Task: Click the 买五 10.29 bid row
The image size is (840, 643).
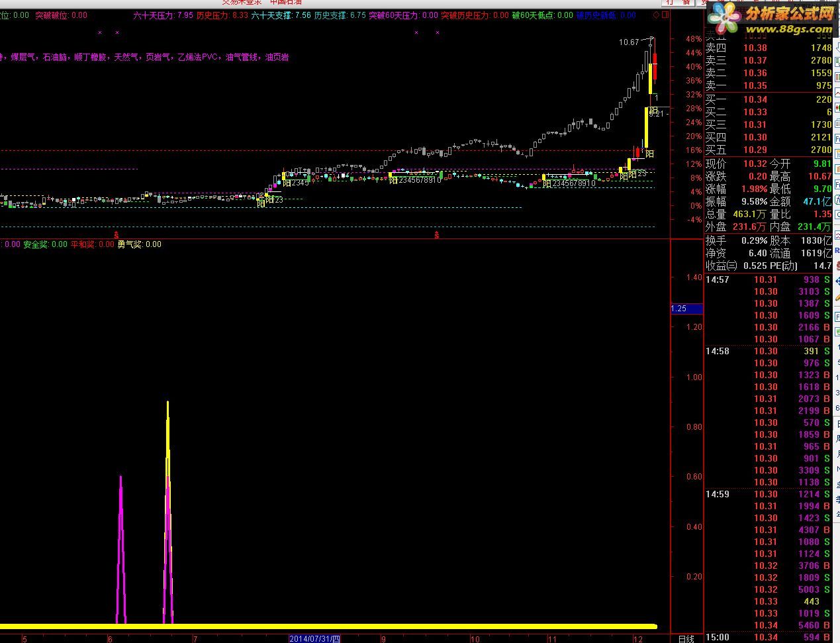Action: tap(769, 150)
